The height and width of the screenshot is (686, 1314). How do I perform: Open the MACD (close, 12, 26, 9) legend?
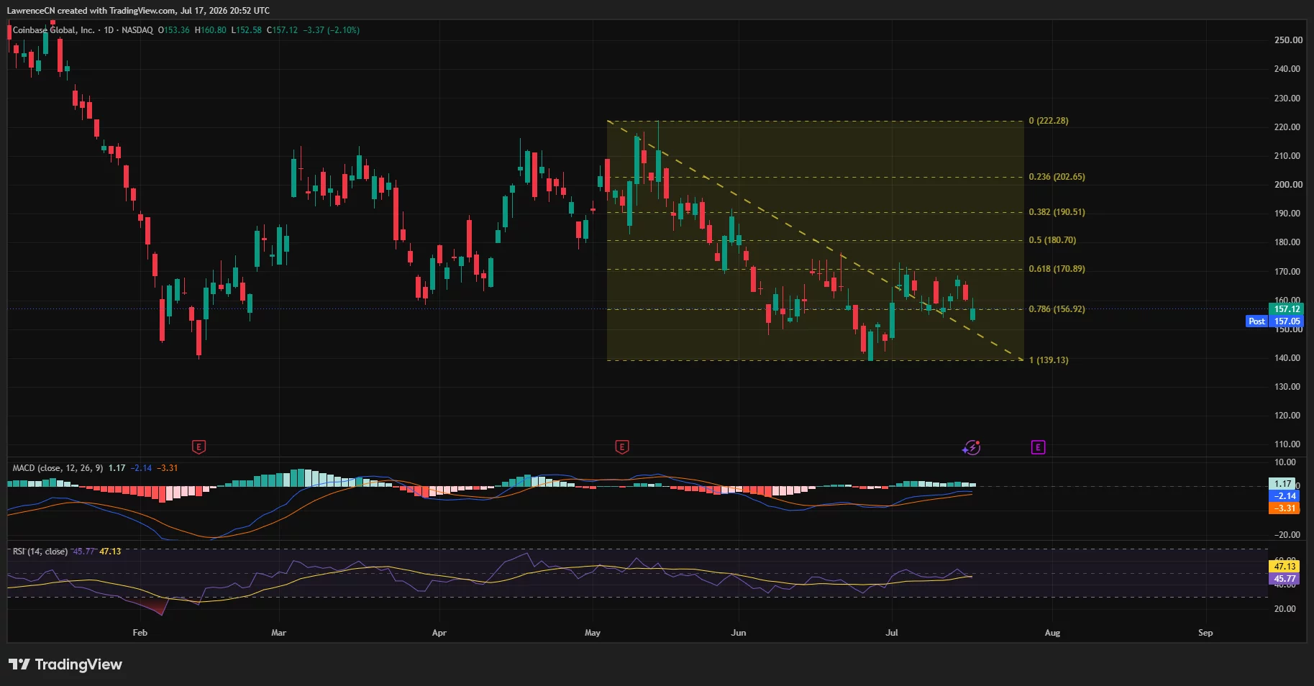[x=58, y=468]
